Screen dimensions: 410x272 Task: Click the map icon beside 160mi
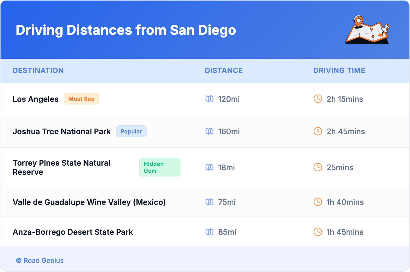[209, 131]
